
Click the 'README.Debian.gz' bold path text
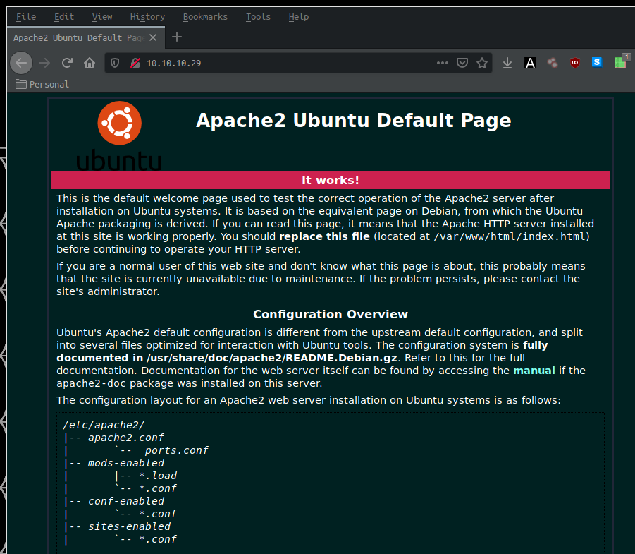coord(341,358)
